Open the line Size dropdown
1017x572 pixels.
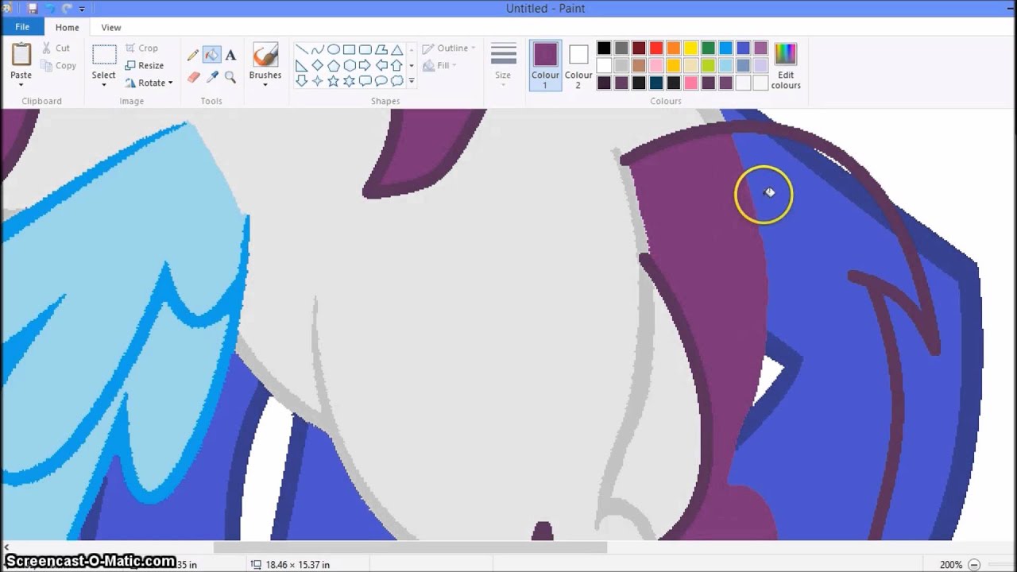pyautogui.click(x=503, y=64)
